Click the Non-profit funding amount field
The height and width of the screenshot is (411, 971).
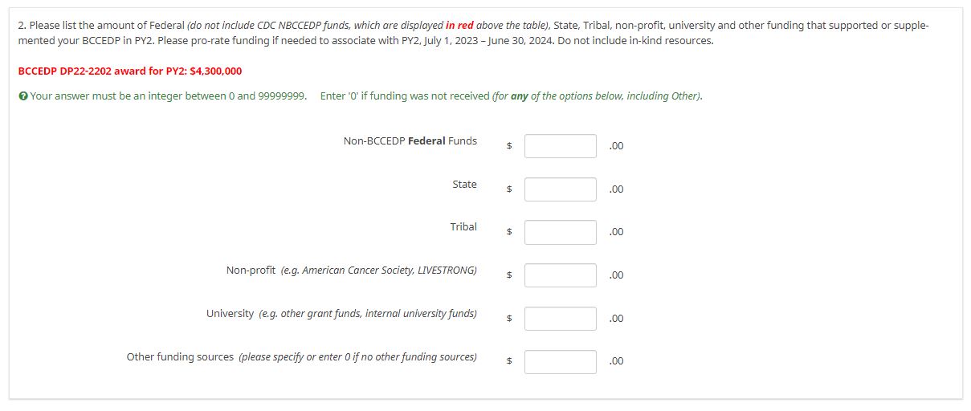coord(560,275)
